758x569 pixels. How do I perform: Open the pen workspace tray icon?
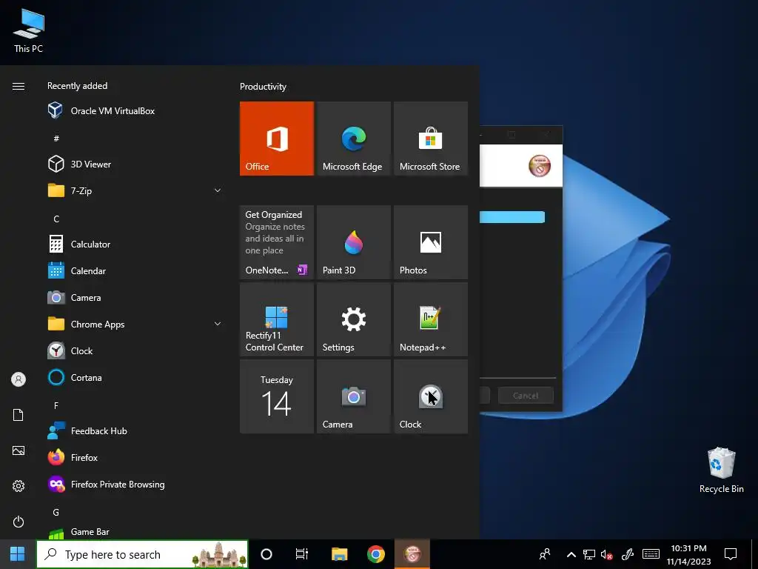click(628, 554)
